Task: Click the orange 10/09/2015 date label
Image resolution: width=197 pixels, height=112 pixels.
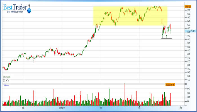Action: [170, 84]
